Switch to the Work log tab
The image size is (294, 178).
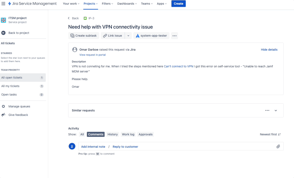click(x=128, y=134)
